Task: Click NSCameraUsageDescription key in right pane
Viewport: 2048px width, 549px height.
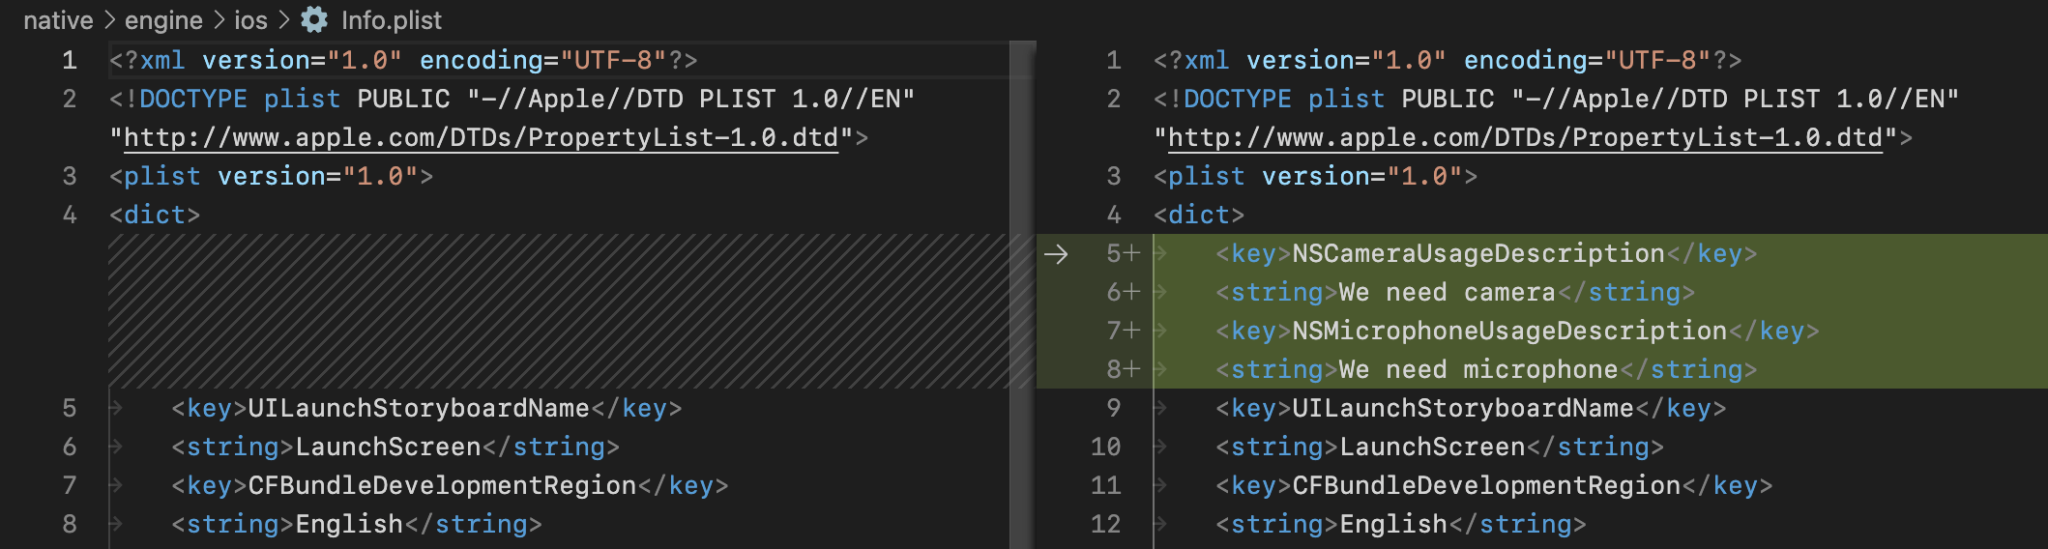Action: click(1478, 253)
